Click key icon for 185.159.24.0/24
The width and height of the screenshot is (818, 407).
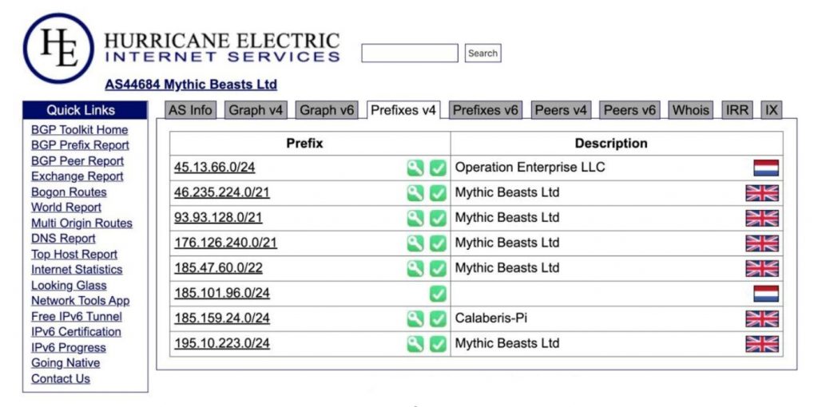click(415, 318)
